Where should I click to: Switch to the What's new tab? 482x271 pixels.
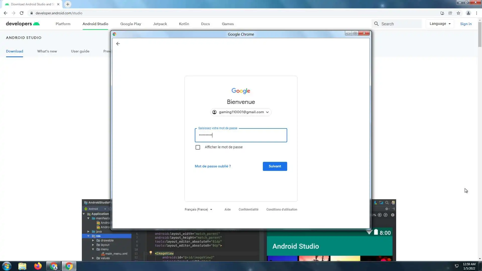(47, 51)
